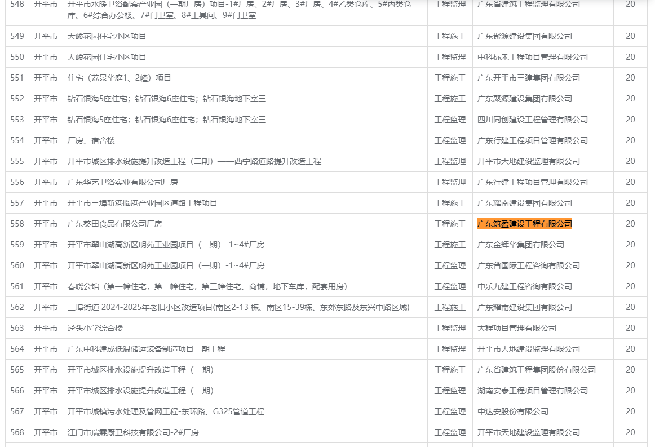Click 广东省国际工程咨询有限公司 cell

click(x=529, y=265)
